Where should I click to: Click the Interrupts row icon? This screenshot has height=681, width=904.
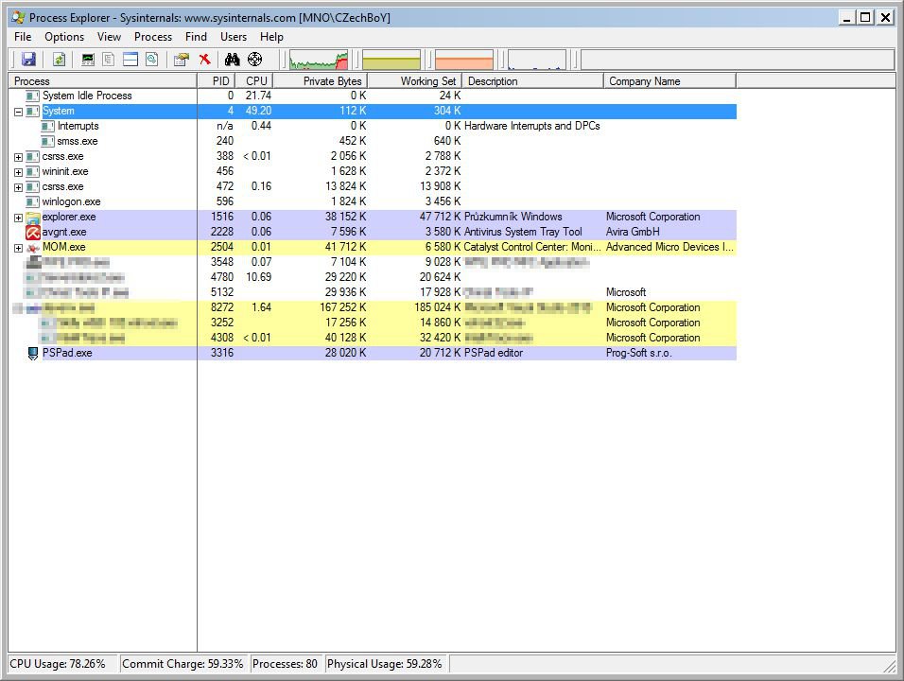[x=48, y=127]
